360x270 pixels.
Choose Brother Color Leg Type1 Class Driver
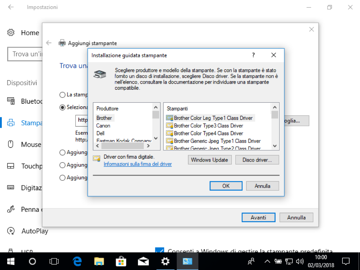tap(210, 118)
